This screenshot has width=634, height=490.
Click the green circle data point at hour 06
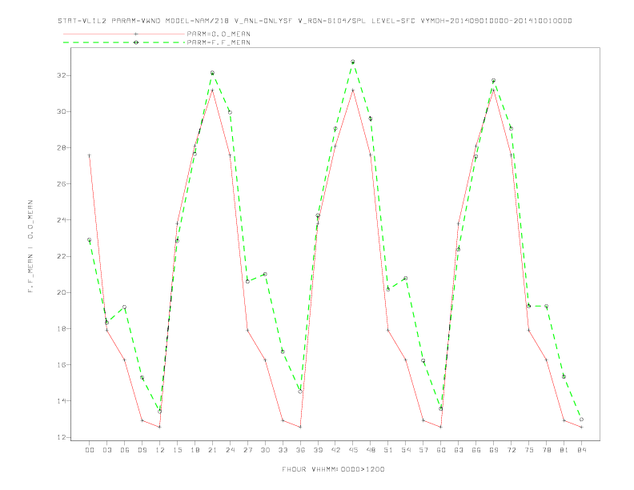[125, 307]
